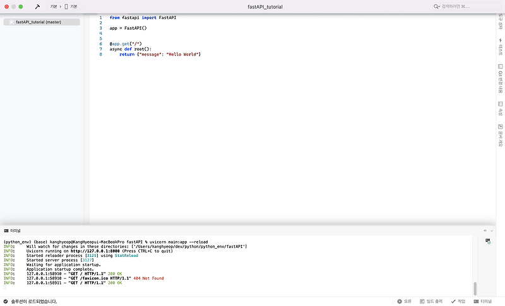Viewport: 505px width, 306px height.
Task: Click the search field in the title bar
Action: [467, 6]
